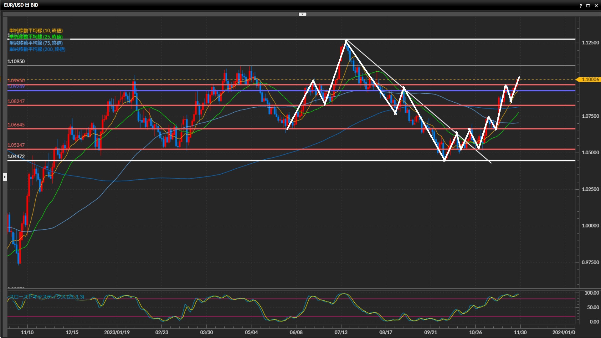The image size is (601, 338).
Task: Click the EUR/USD 日 BID title
Action: [21, 5]
